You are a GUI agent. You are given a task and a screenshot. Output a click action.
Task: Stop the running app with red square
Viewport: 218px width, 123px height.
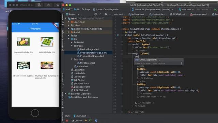click(67, 121)
